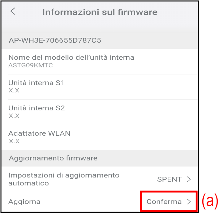Select device ID AP-WH3E-706655D787C5 header
The width and height of the screenshot is (221, 214).
(x=55, y=40)
